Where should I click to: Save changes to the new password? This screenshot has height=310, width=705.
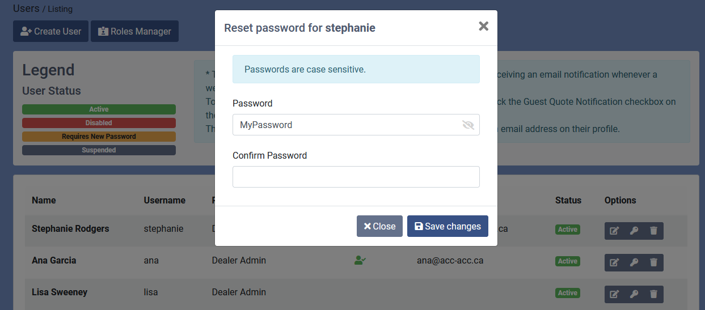point(448,226)
